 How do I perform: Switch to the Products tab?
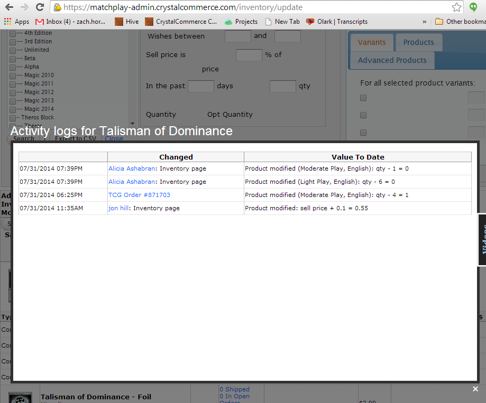click(x=418, y=42)
